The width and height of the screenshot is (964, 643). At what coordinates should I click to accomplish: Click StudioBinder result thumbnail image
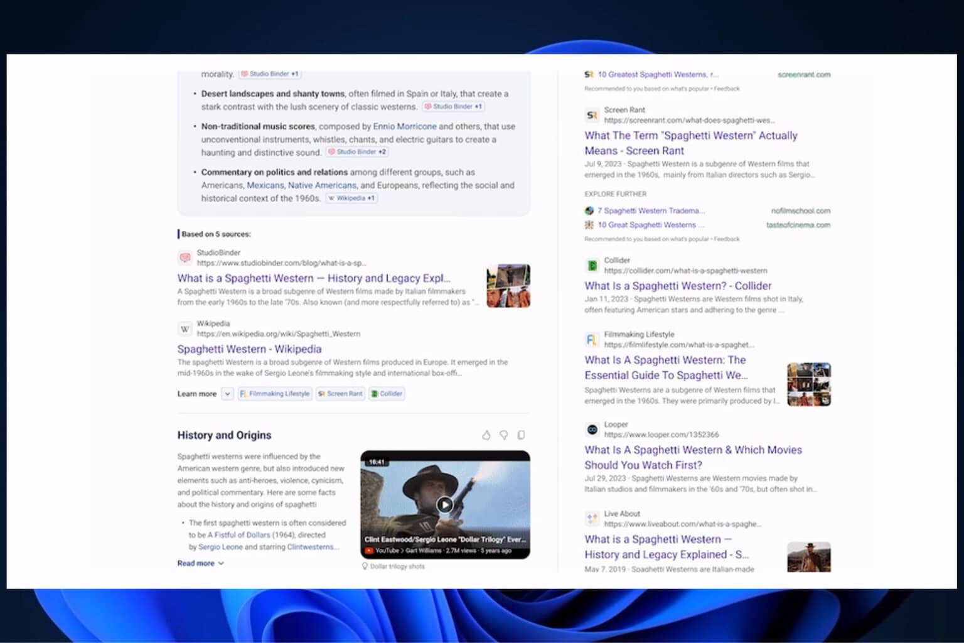point(508,286)
